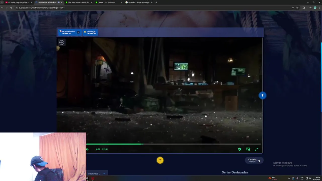Open the taskbar volume speaker icon
The height and width of the screenshot is (181, 322).
coord(310,178)
